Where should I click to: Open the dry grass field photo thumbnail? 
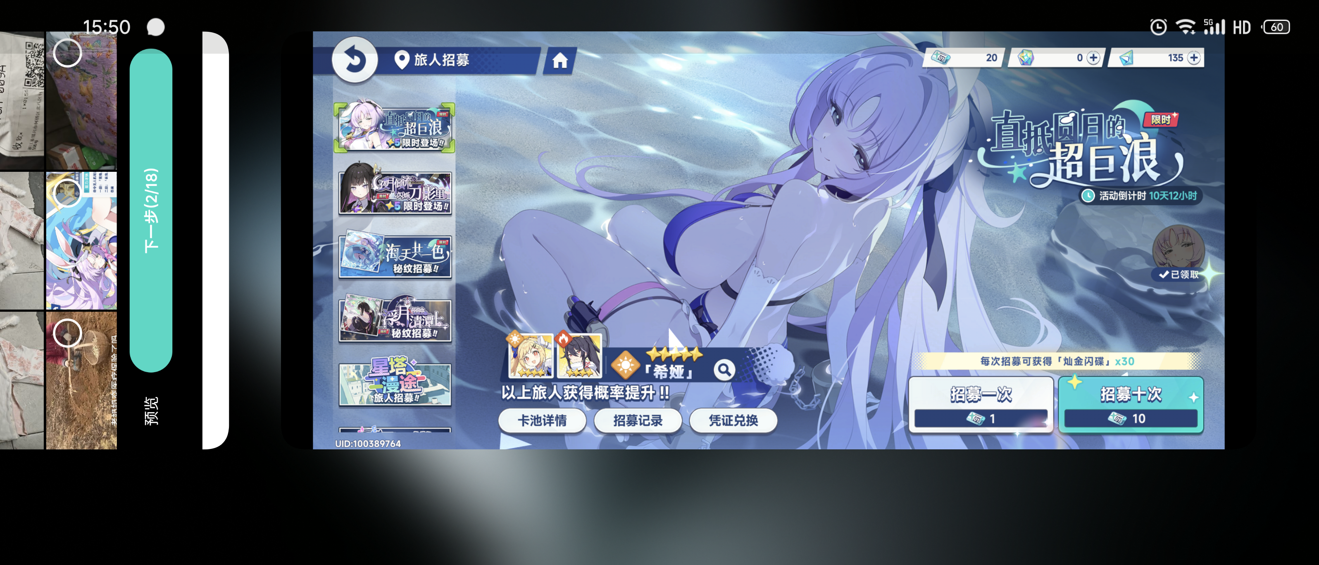[x=81, y=381]
